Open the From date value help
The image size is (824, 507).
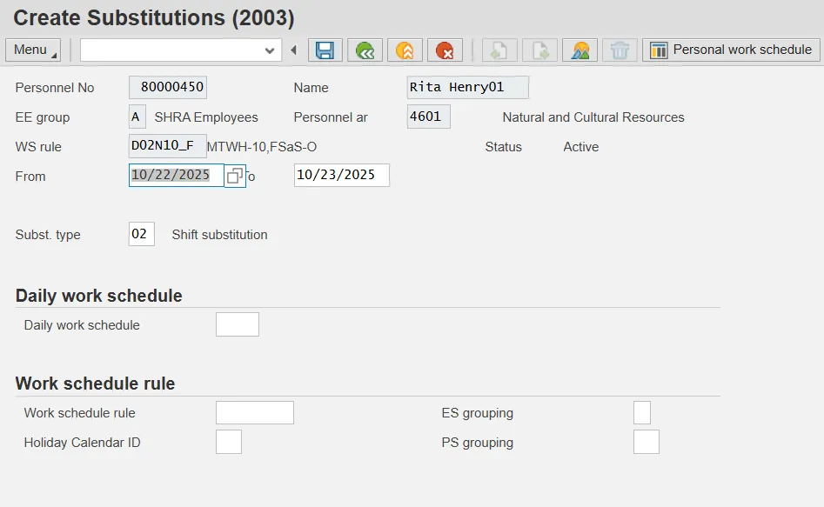coord(235,176)
